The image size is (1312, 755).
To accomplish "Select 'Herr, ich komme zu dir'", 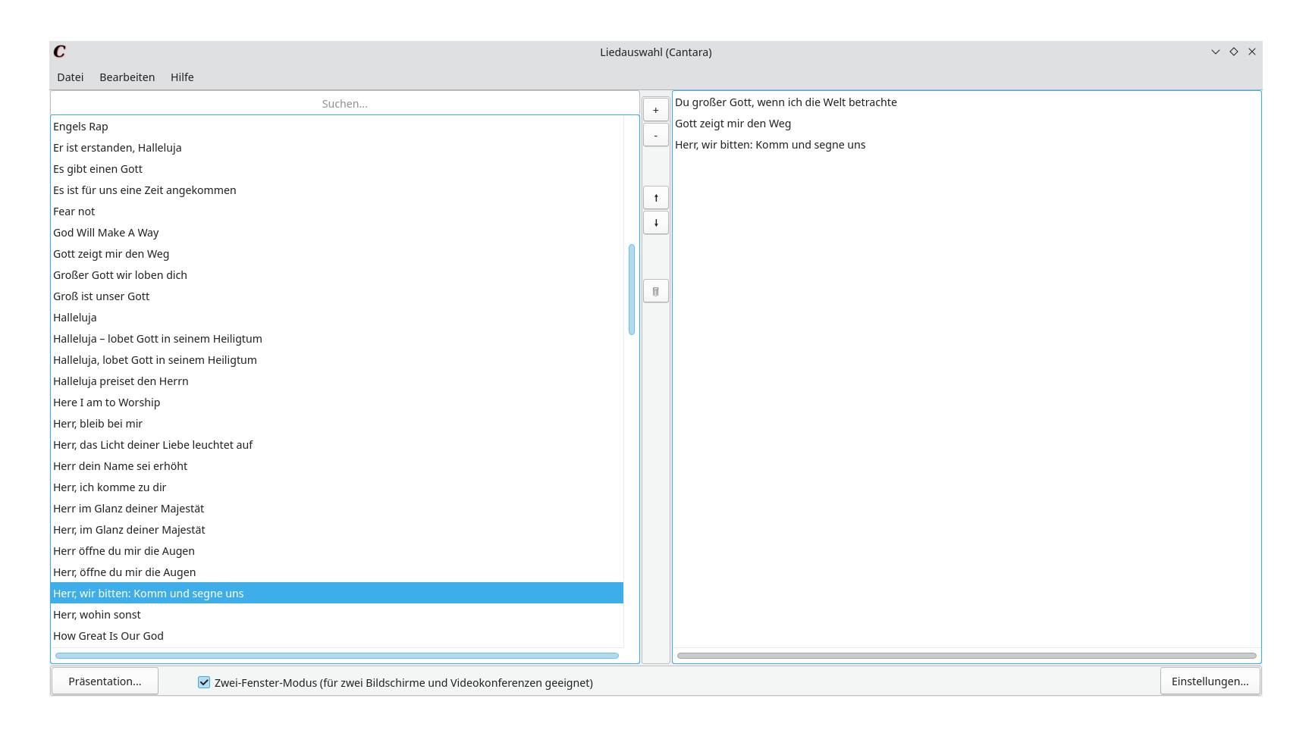I will [x=337, y=487].
